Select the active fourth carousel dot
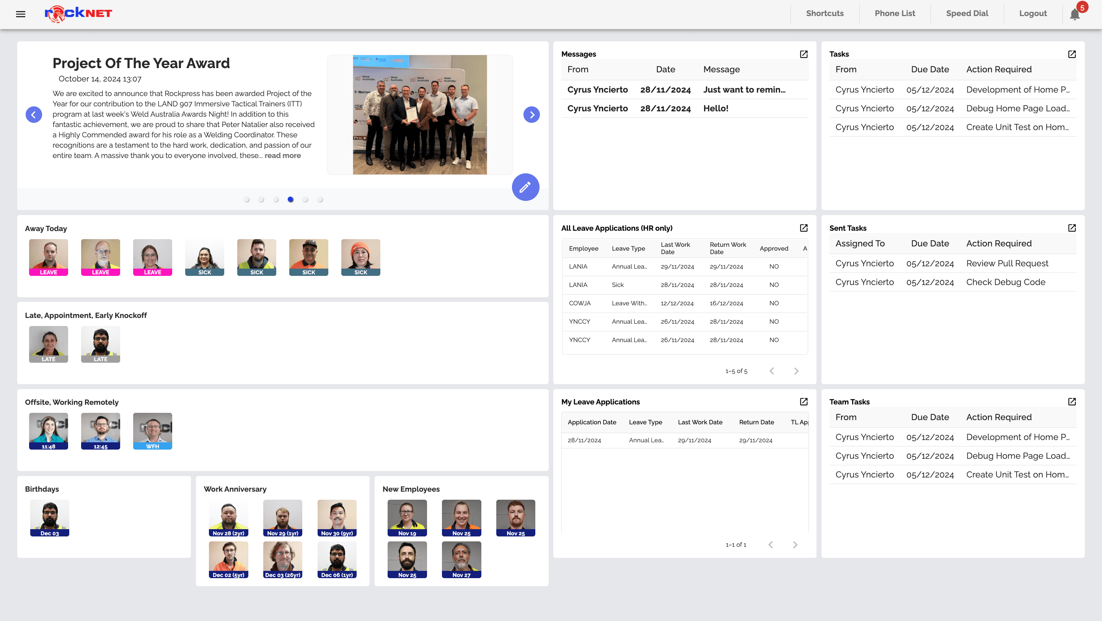Image resolution: width=1102 pixels, height=621 pixels. tap(290, 200)
